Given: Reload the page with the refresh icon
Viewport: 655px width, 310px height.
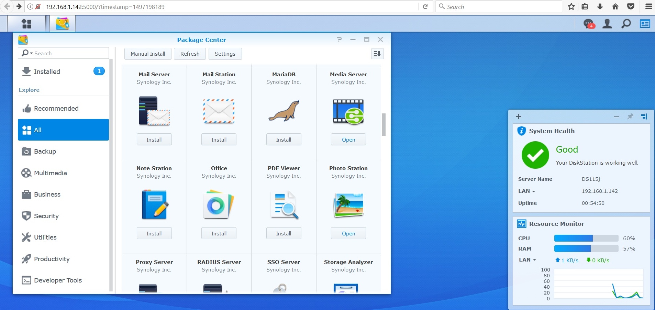Looking at the screenshot, I should 425,7.
